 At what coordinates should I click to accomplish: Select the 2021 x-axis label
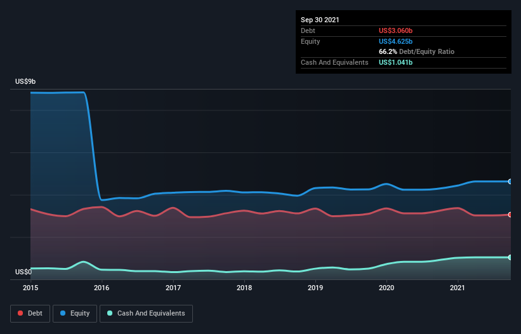click(x=458, y=288)
